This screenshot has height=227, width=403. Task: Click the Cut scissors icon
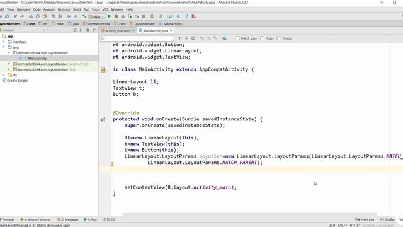(31, 16)
